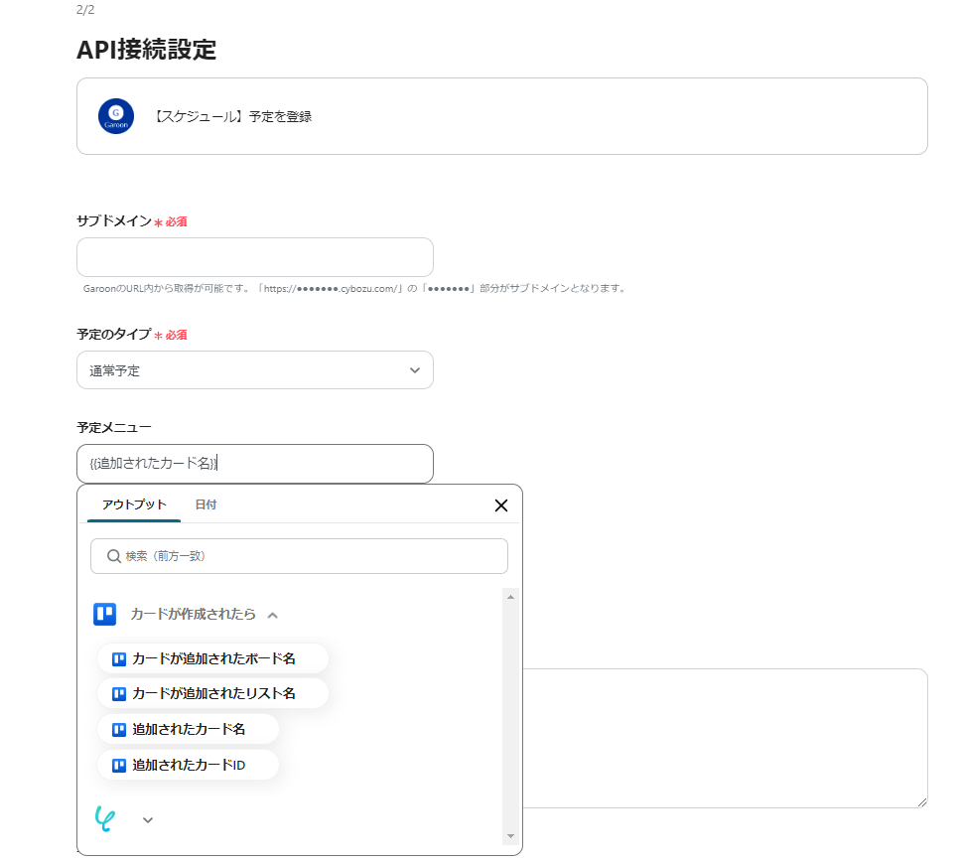Open the 予定のタイプ dropdown
The image size is (960, 863).
255,370
